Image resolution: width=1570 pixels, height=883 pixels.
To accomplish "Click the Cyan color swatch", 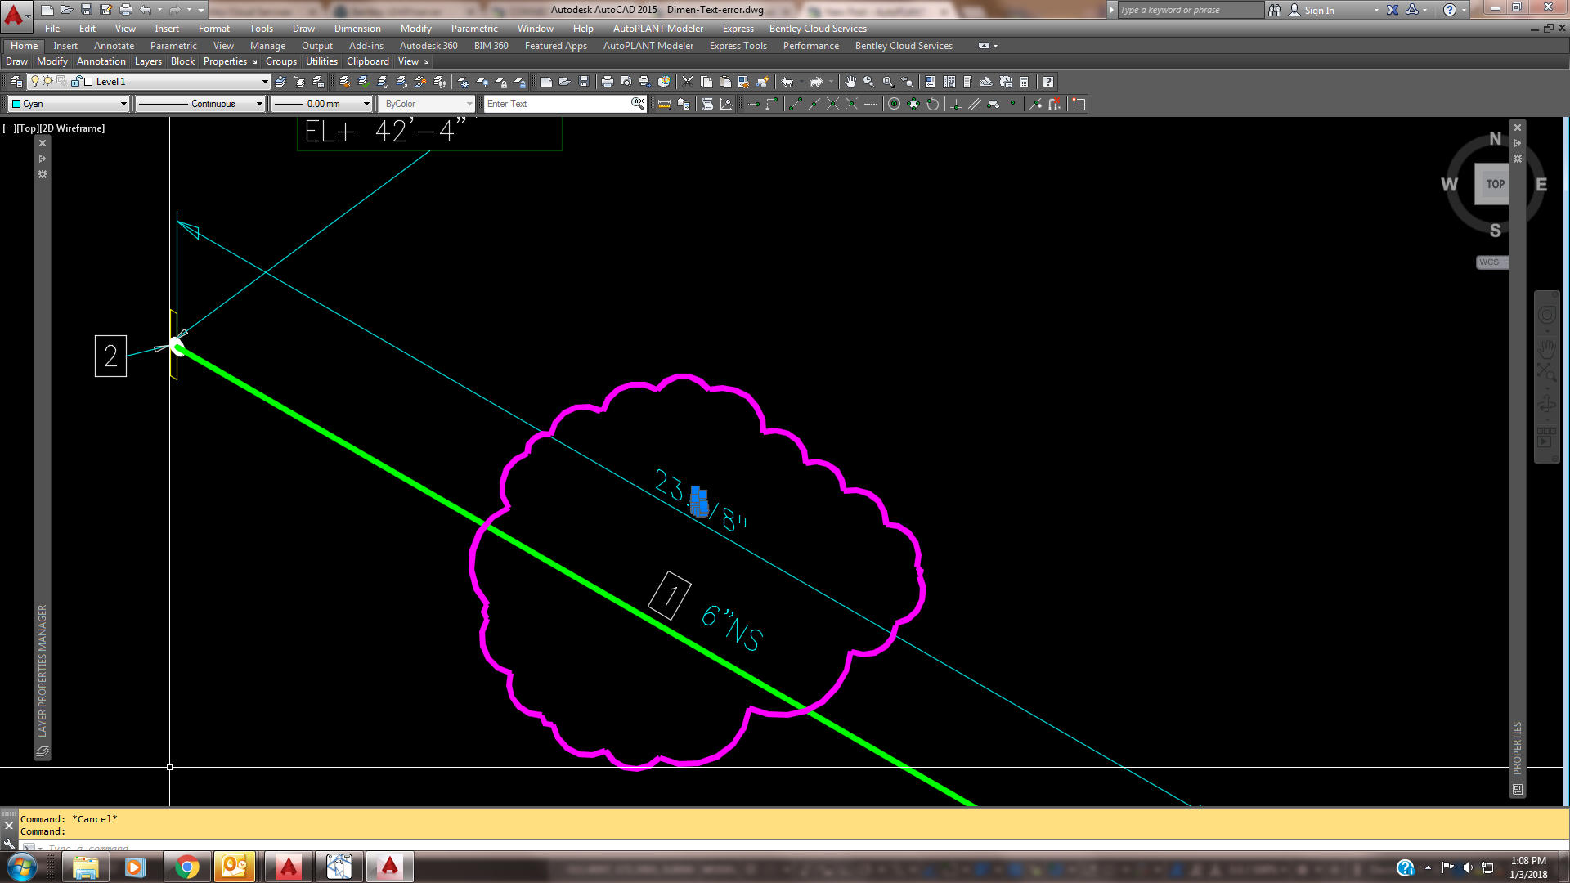I will click(16, 104).
